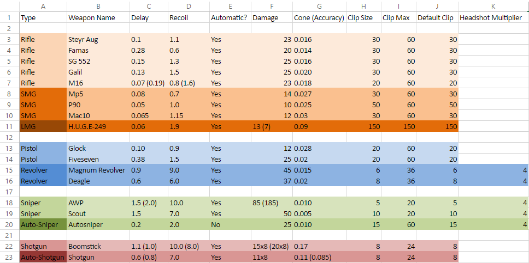Select column header A

pyautogui.click(x=43, y=6)
